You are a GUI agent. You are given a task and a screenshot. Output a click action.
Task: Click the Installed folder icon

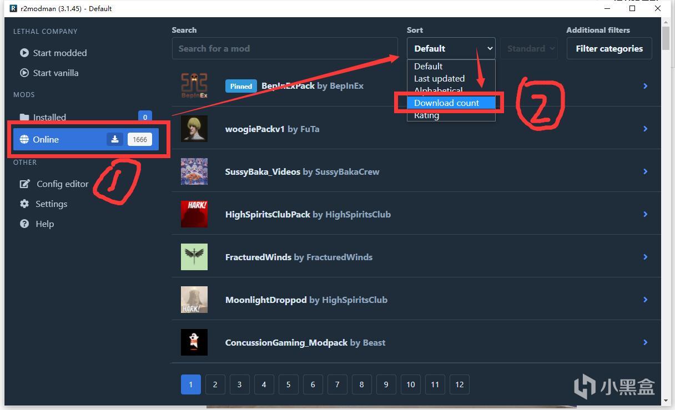point(24,117)
